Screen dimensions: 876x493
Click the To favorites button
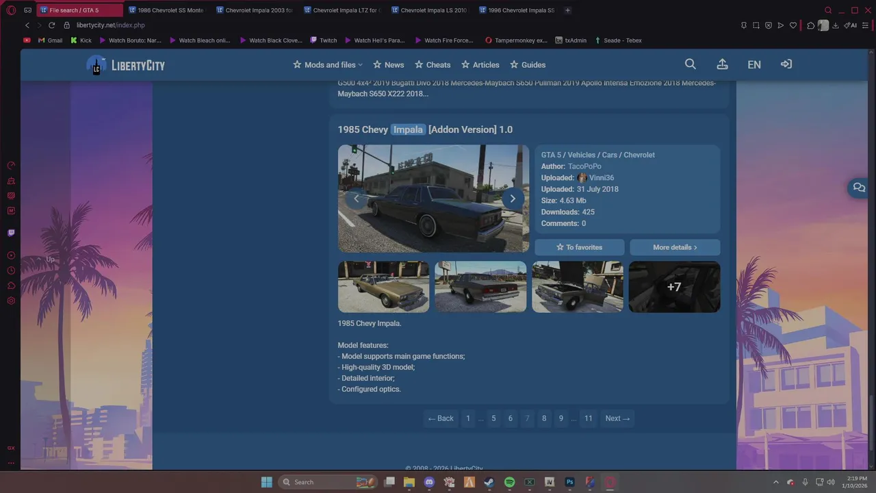click(x=580, y=247)
